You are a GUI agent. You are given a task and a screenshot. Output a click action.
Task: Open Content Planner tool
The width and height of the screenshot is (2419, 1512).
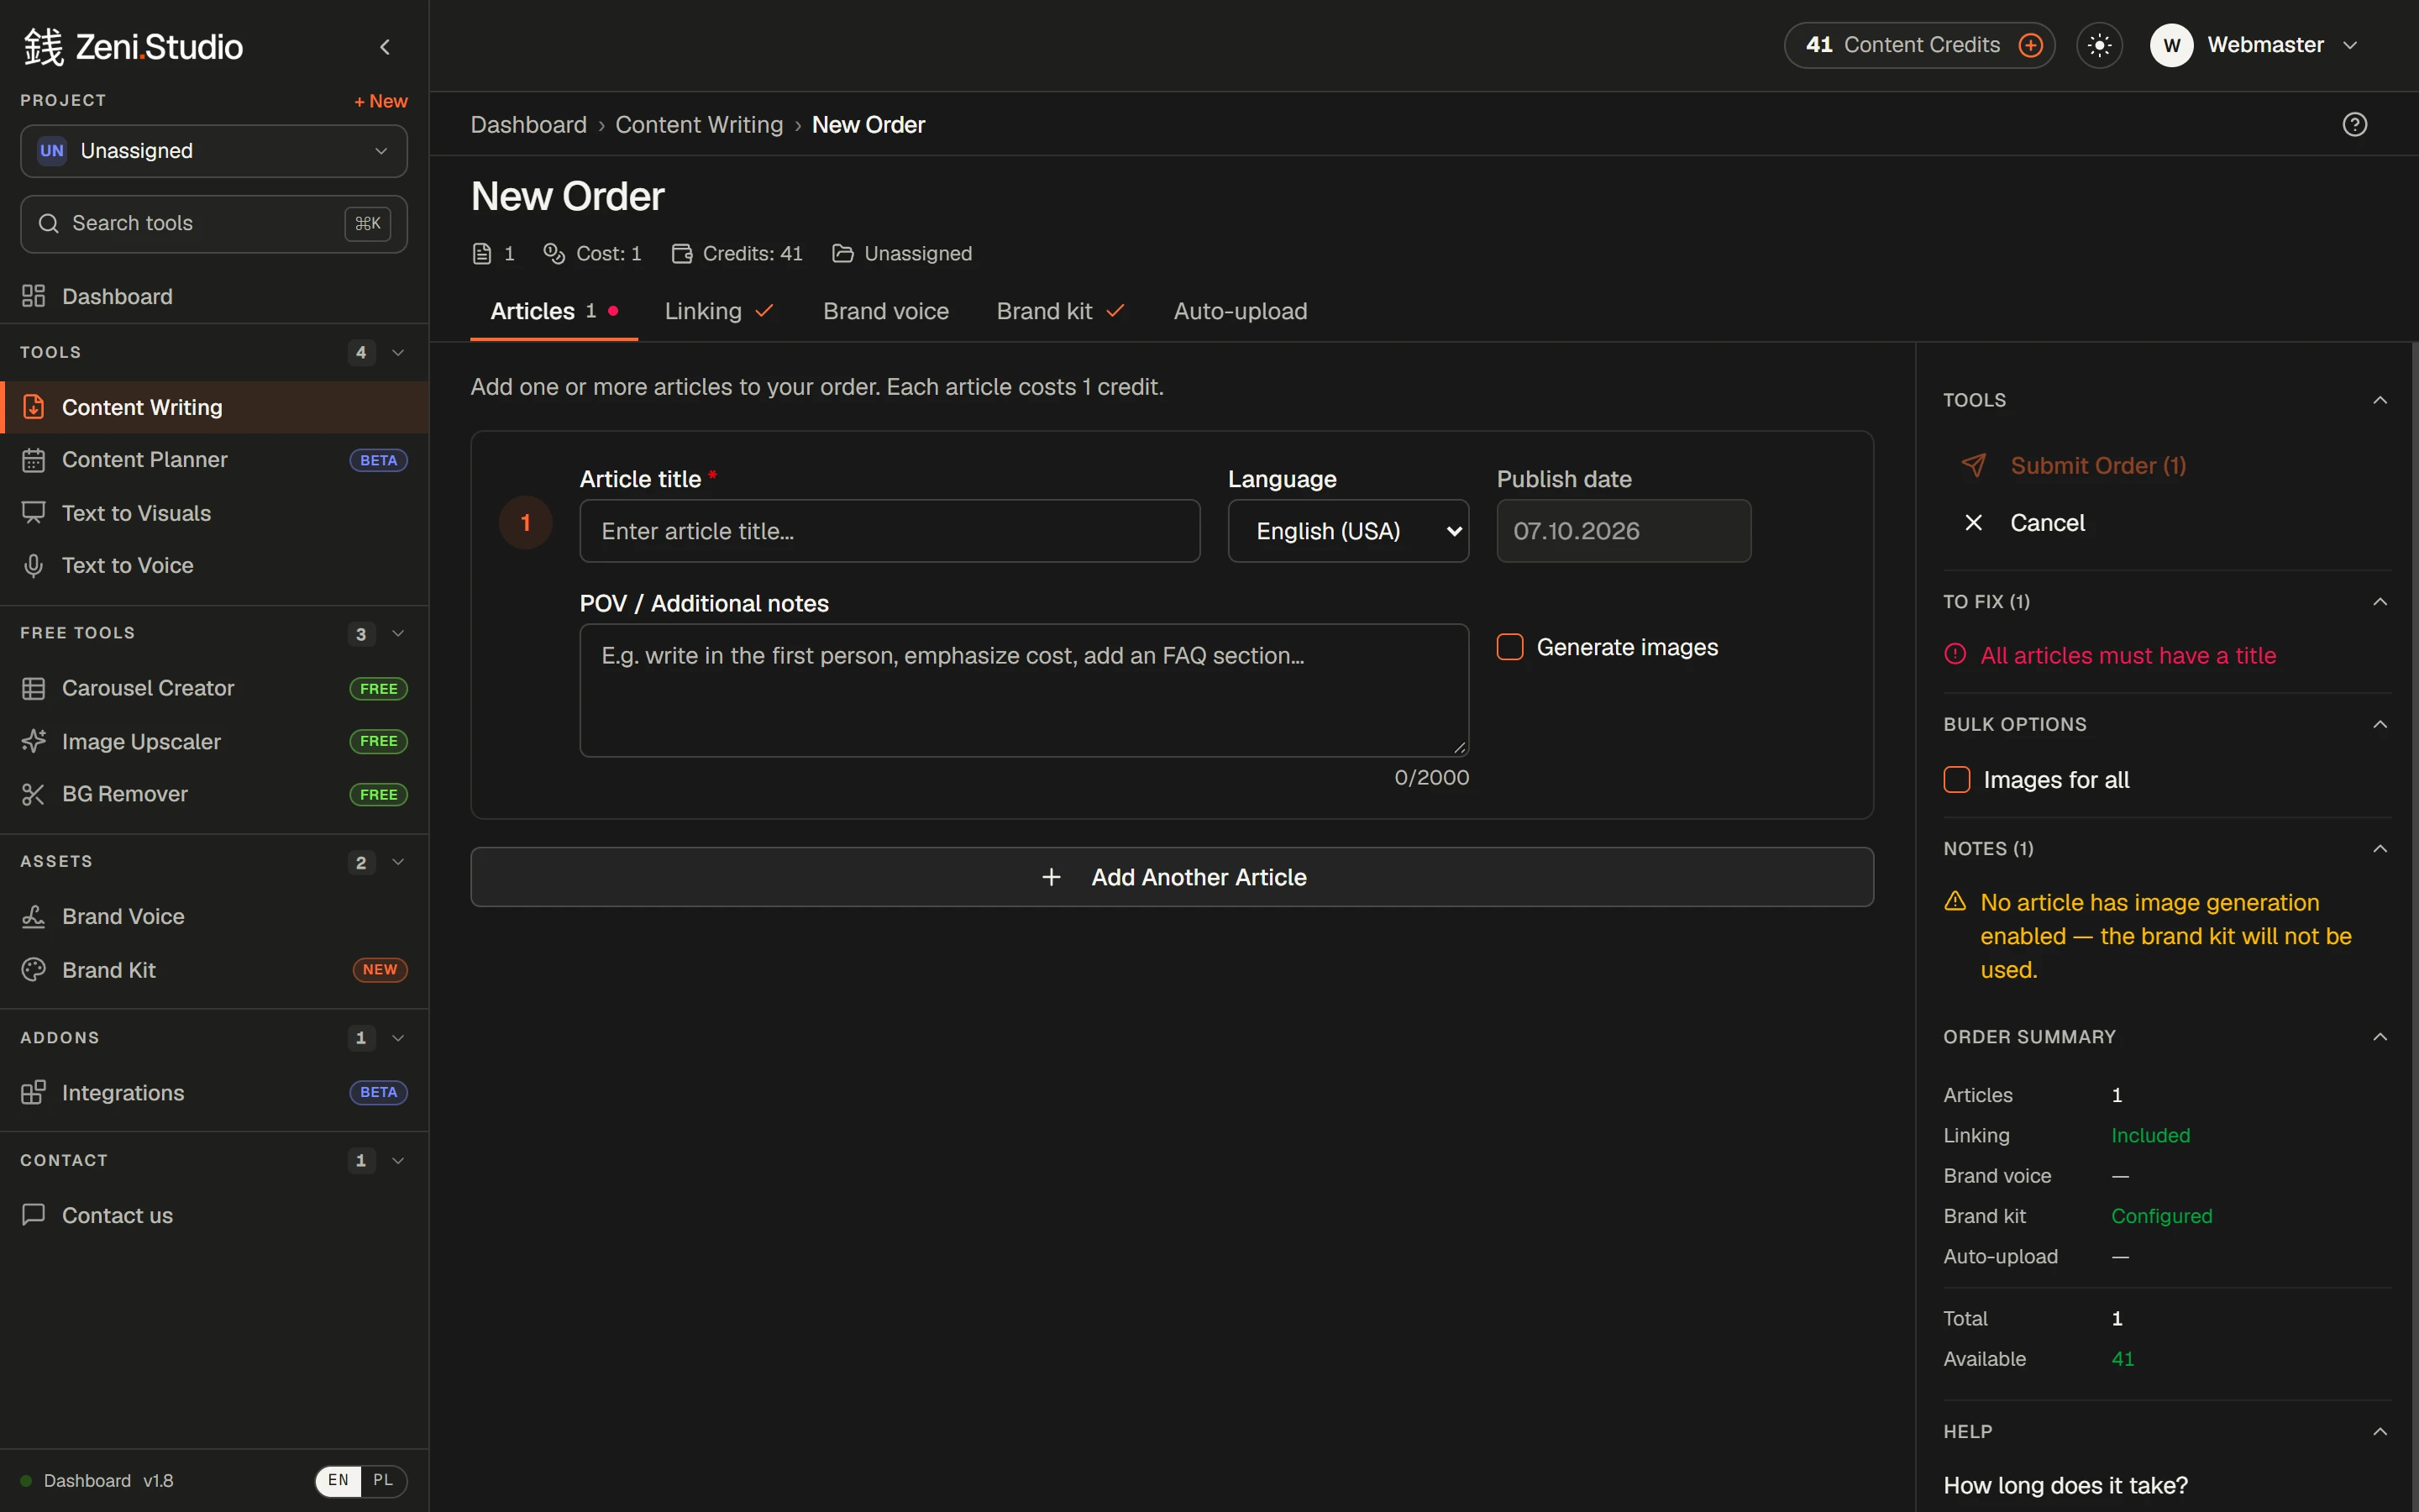tap(214, 460)
